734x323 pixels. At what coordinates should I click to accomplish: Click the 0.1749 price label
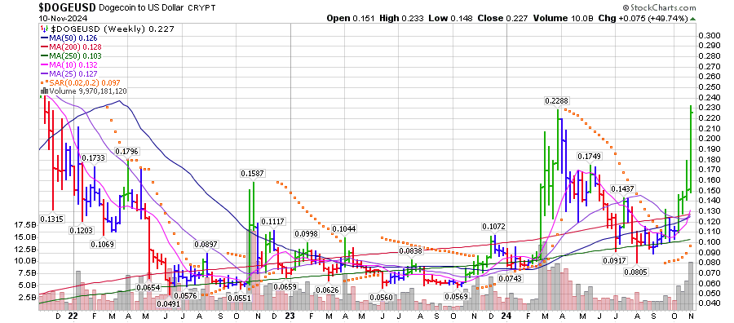[x=590, y=157]
